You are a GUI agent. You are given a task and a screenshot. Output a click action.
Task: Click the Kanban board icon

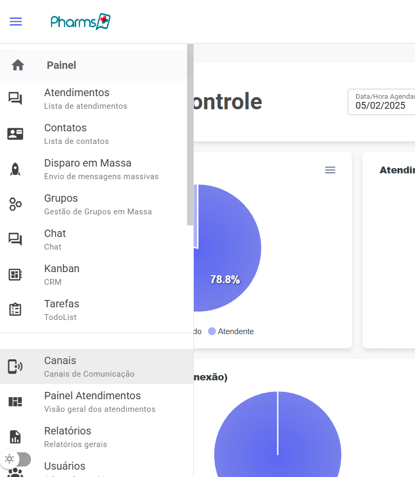15,275
